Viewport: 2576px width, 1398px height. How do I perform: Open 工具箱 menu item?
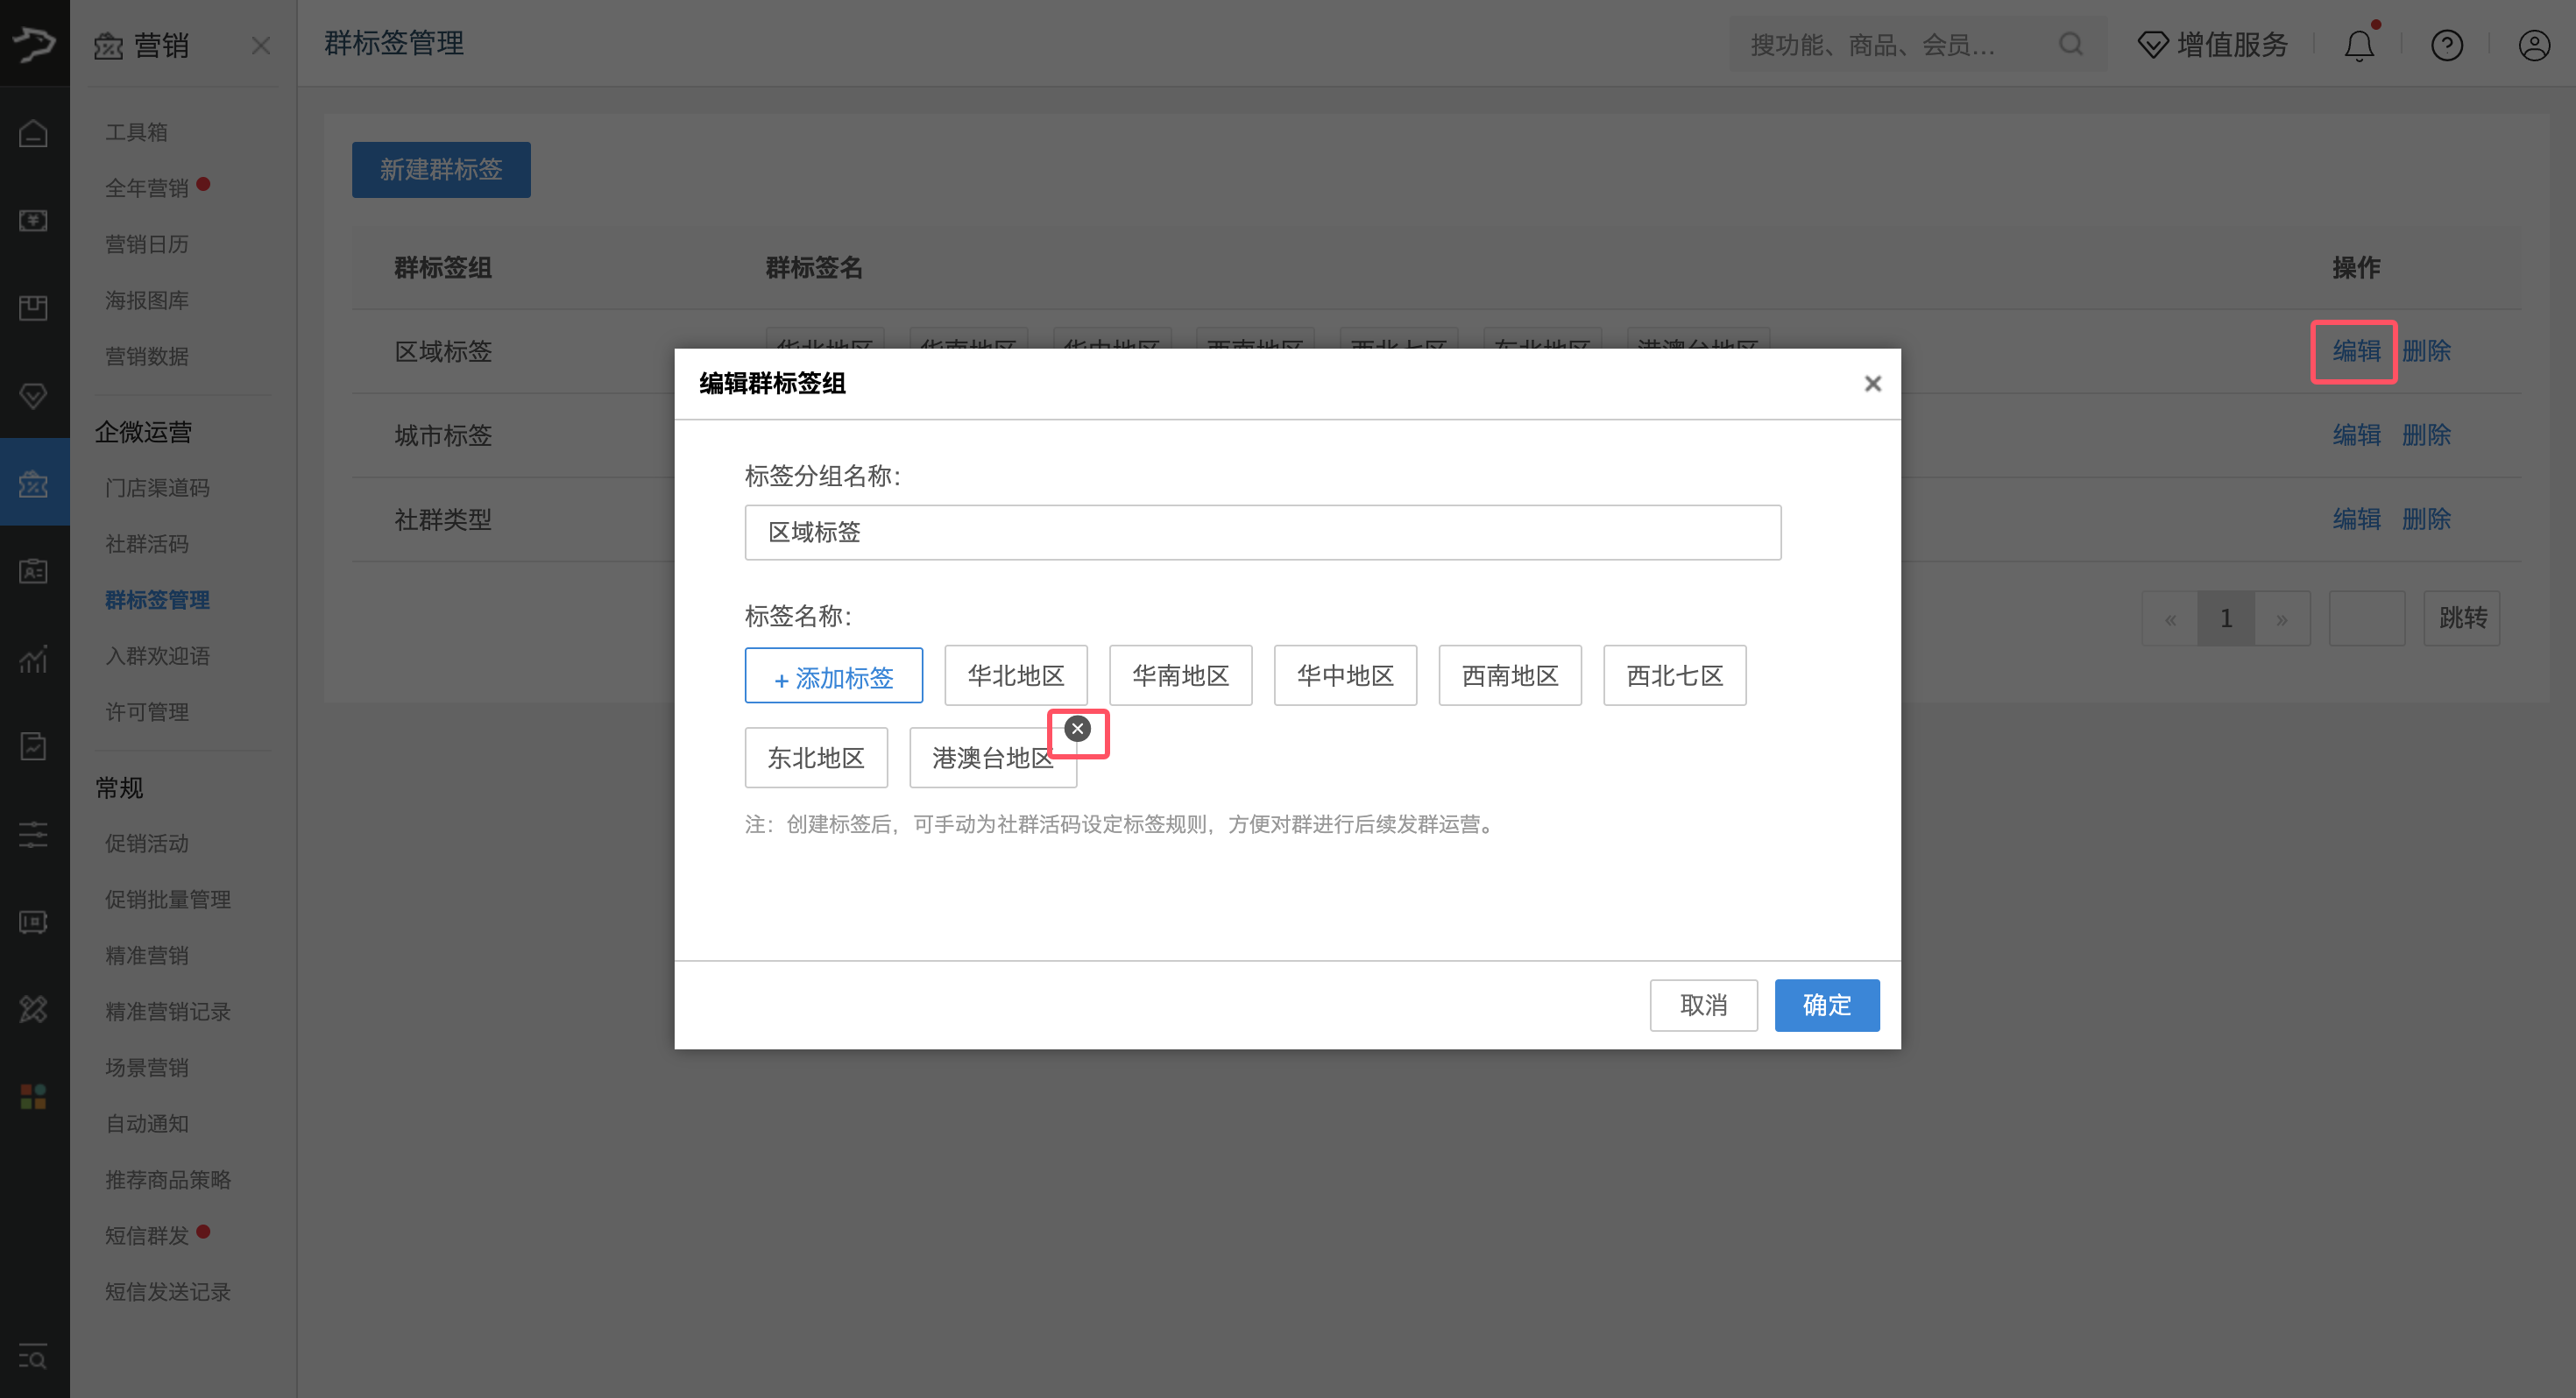pyautogui.click(x=137, y=132)
